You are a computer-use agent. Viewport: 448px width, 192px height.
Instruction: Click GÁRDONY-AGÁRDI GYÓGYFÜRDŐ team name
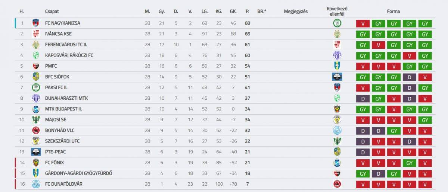[78, 173]
